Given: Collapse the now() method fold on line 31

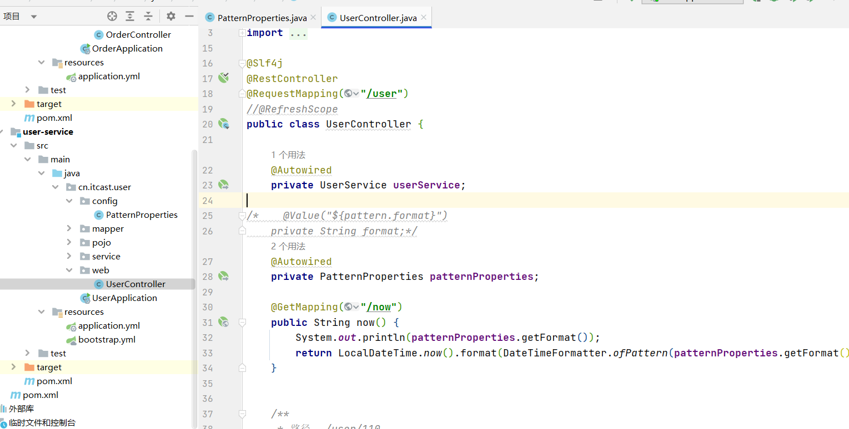Looking at the screenshot, I should pyautogui.click(x=242, y=322).
